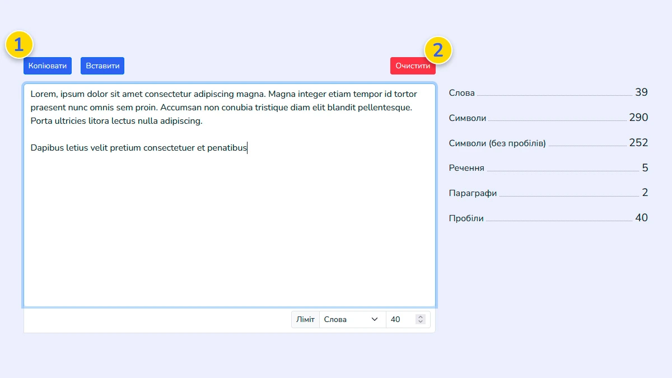672x378 pixels.
Task: Select the Слова count row
Action: (548, 93)
